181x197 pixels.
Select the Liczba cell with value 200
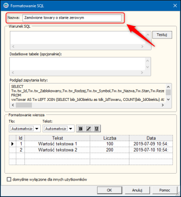pos(110,150)
